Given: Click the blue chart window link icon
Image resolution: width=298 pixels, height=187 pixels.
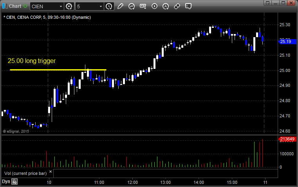Looking at the screenshot, I should pyautogui.click(x=5, y=6).
